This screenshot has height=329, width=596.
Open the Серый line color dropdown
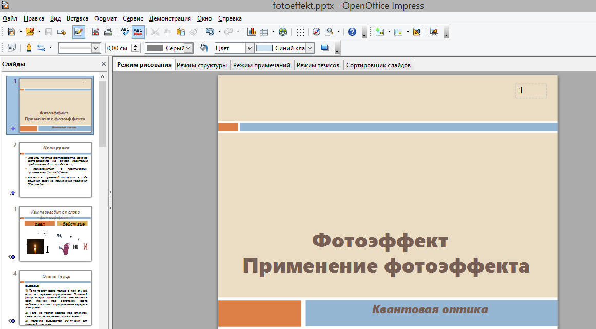[x=188, y=48]
